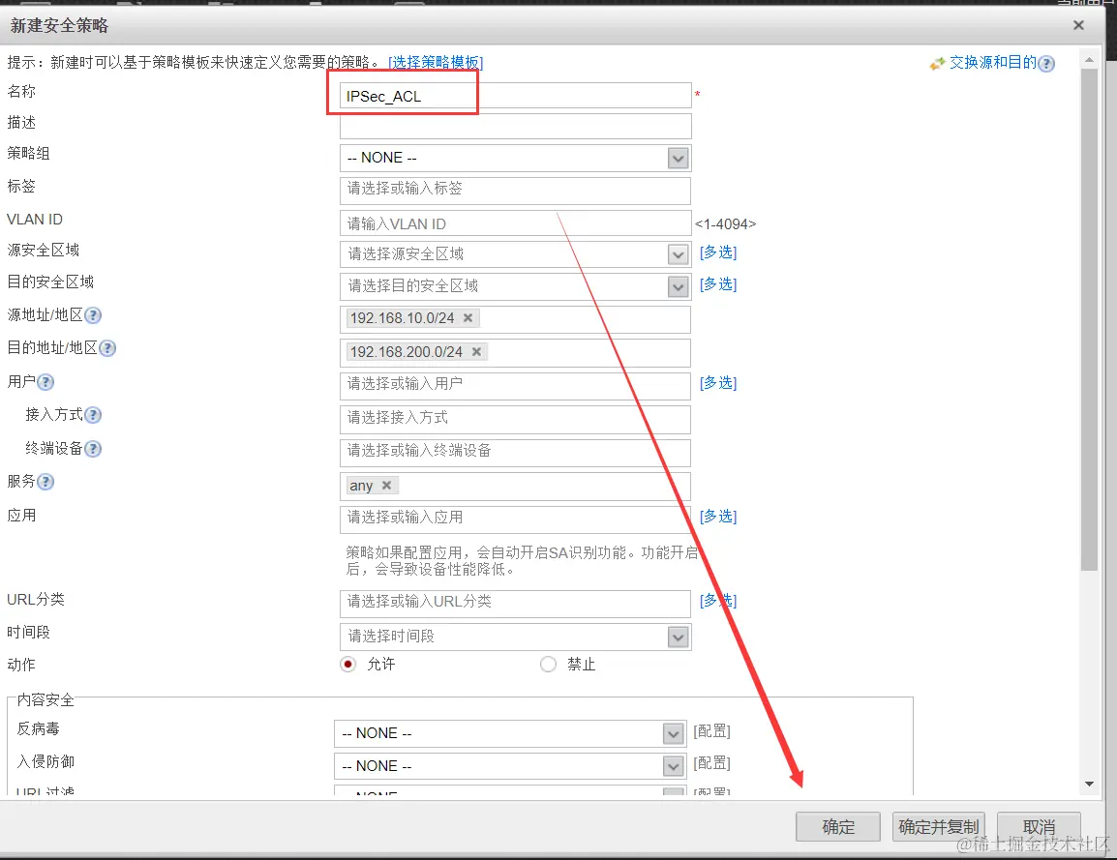Select the 允许 action radio button

[347, 665]
